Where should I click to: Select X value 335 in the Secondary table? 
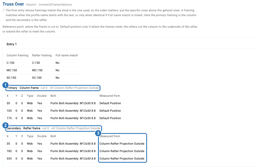pyautogui.click(x=9, y=158)
